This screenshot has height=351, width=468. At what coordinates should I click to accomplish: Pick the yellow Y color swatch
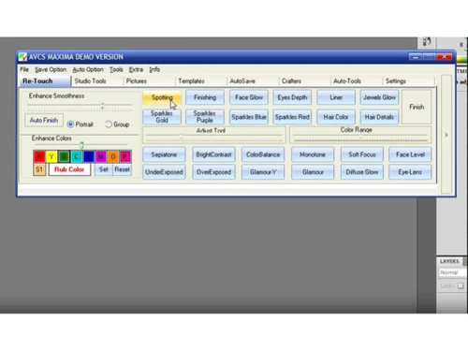pos(51,156)
